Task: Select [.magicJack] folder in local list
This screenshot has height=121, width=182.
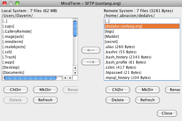Action: [38, 37]
